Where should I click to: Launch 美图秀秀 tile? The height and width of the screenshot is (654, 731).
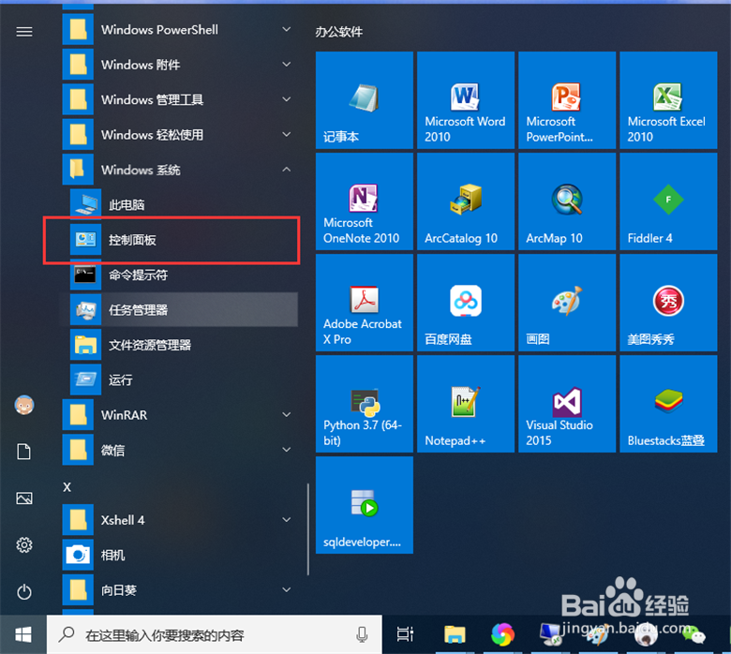[668, 303]
